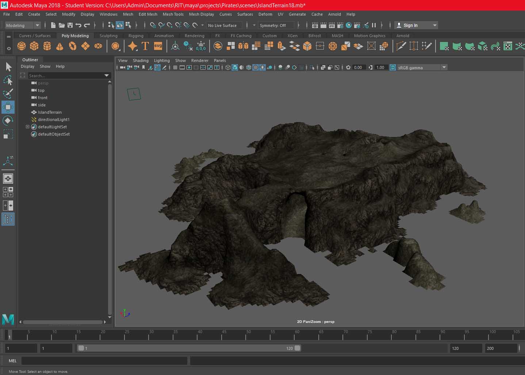
Task: Create a polygon cylinder from the shelf
Action: pyautogui.click(x=47, y=46)
